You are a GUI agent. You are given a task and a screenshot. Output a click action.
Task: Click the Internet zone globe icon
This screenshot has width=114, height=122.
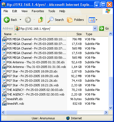click(x=68, y=118)
